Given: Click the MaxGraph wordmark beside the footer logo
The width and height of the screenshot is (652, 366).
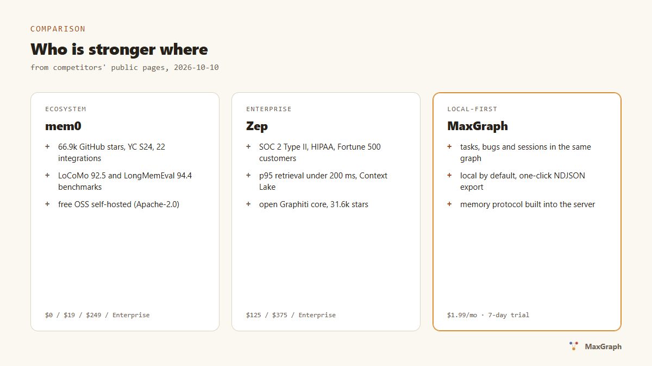Looking at the screenshot, I should coord(603,346).
